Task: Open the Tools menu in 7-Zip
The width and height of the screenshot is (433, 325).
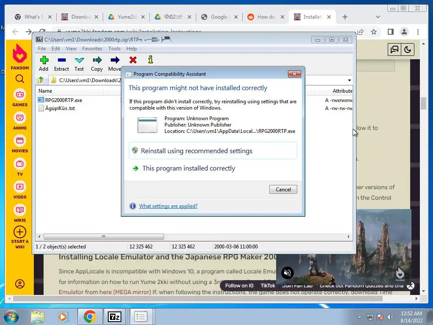Action: tap(114, 49)
